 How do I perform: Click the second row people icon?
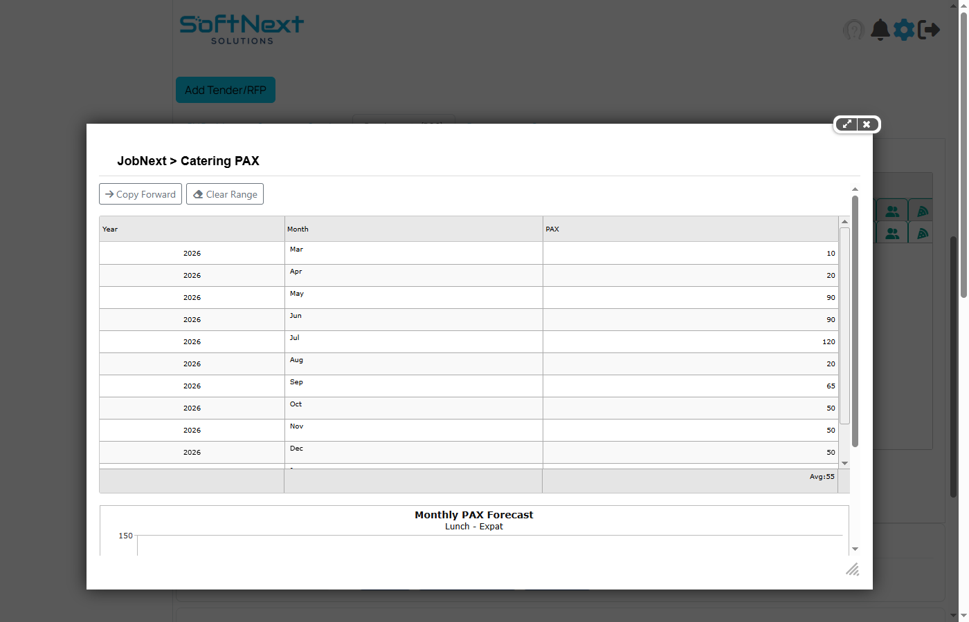(x=893, y=234)
